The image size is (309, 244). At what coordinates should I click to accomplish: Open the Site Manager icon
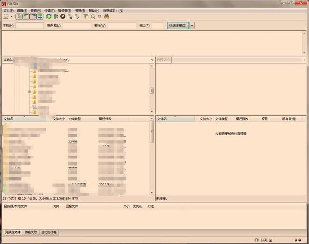point(6,16)
